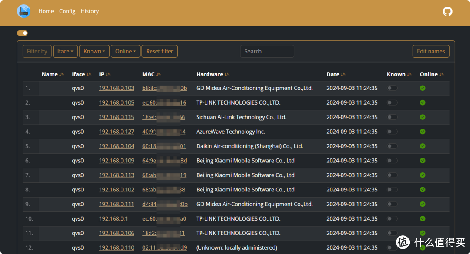This screenshot has height=254, width=470.
Task: Open the GitHub repository icon
Action: pyautogui.click(x=447, y=12)
